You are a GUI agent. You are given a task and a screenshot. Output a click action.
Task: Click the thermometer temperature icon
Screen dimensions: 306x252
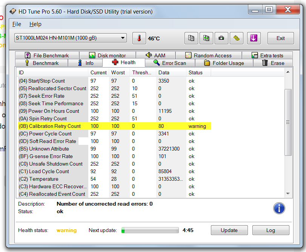tap(139, 38)
